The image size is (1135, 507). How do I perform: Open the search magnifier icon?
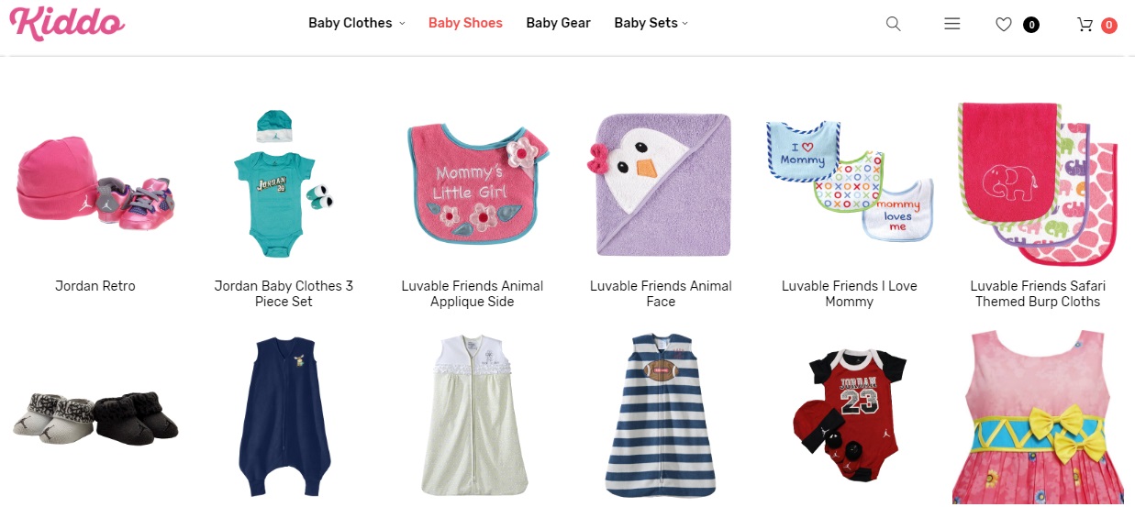[893, 24]
